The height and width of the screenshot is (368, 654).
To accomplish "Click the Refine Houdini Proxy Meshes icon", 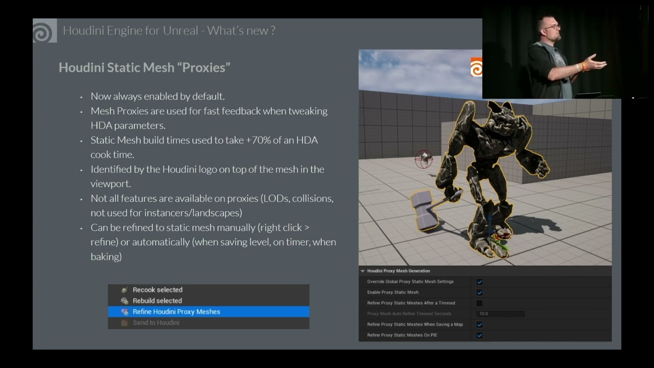I will (124, 312).
